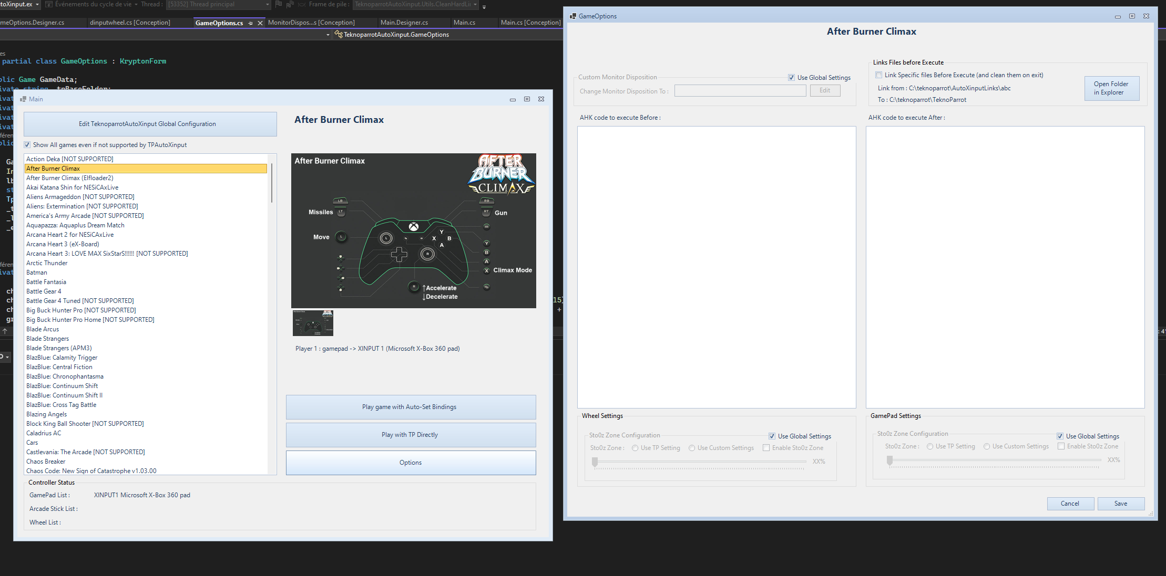Adjust the GamePad Sto0z Zone slider
The image size is (1166, 576).
995,460
